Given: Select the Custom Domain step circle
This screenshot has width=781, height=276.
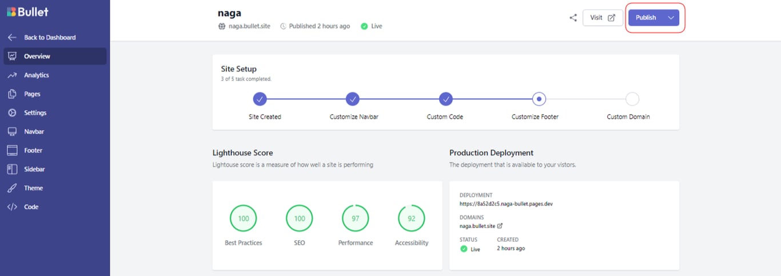Looking at the screenshot, I should [x=632, y=99].
